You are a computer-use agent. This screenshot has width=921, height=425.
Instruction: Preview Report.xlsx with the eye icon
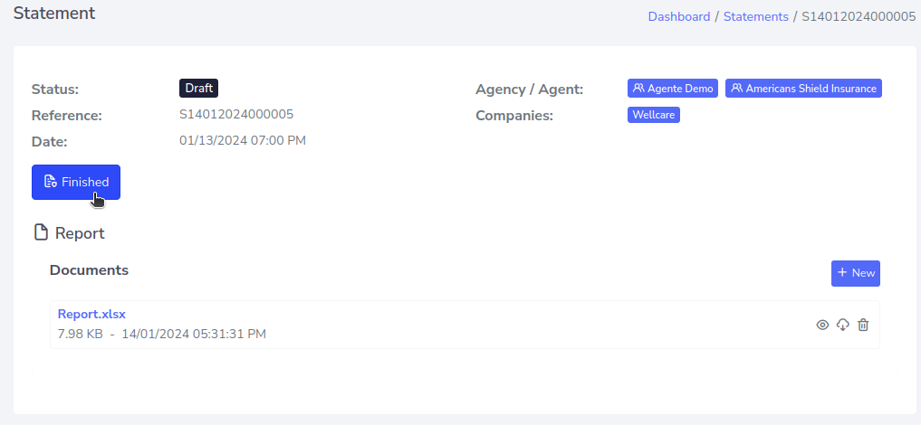pyautogui.click(x=822, y=325)
